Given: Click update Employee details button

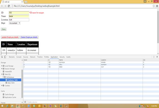Looking at the screenshot, I should pos(10,37).
